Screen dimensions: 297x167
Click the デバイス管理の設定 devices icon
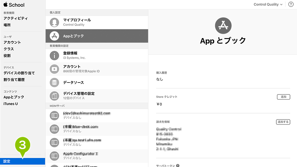(x=54, y=96)
